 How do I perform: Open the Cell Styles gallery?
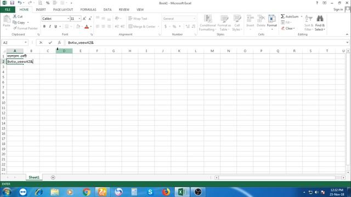(237, 23)
